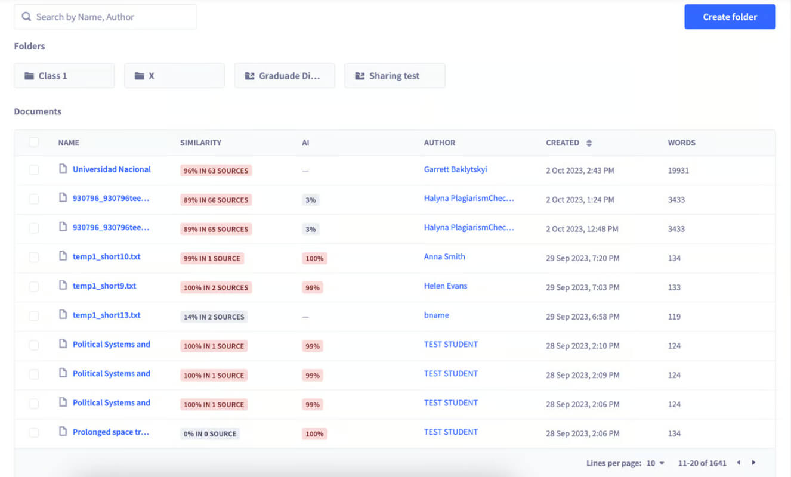The width and height of the screenshot is (791, 477).
Task: Open the Class 1 folder
Action: [64, 76]
